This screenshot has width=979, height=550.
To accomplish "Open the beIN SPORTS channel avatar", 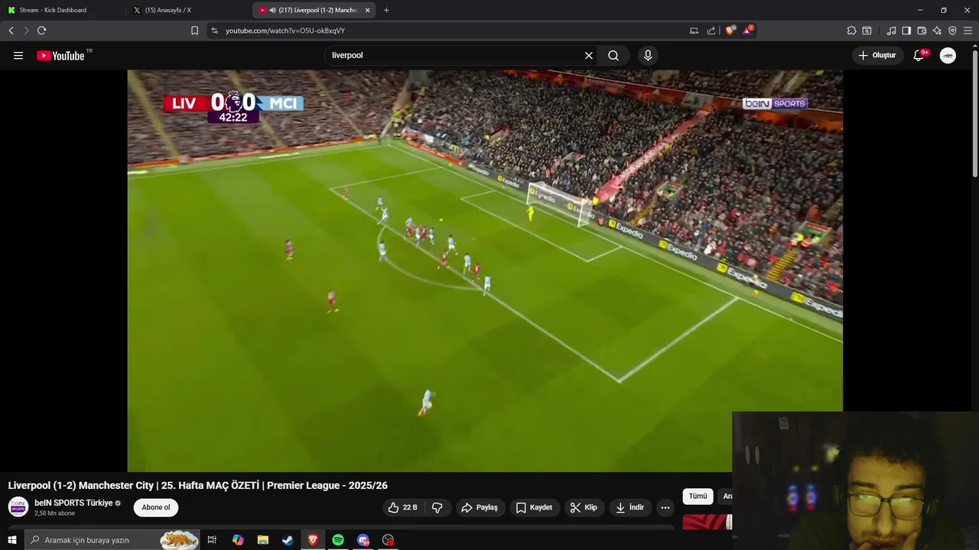I will click(x=18, y=507).
